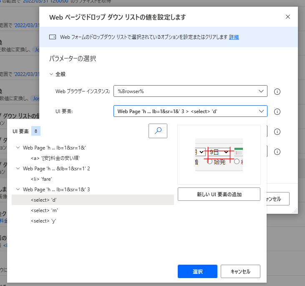Click info icon beside UI element field
This screenshot has width=305, height=286.
point(277,111)
